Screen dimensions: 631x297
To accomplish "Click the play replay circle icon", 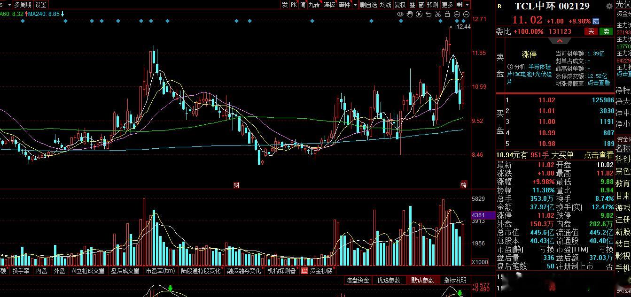I will tap(419, 14).
